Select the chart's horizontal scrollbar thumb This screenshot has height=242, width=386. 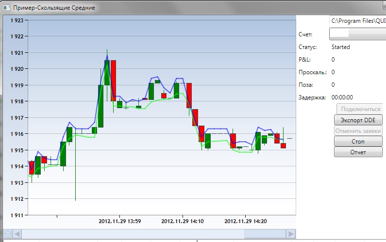click(265, 234)
